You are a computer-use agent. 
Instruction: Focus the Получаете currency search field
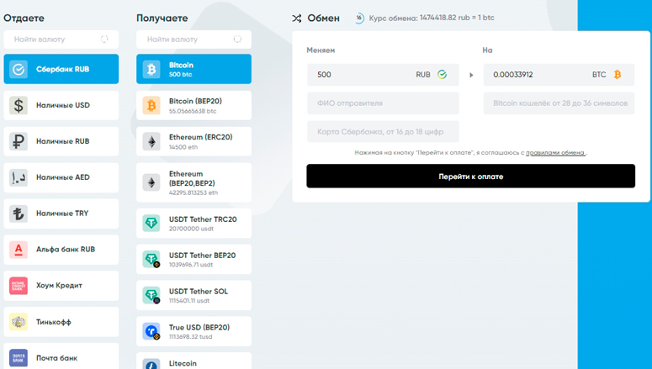click(x=193, y=40)
